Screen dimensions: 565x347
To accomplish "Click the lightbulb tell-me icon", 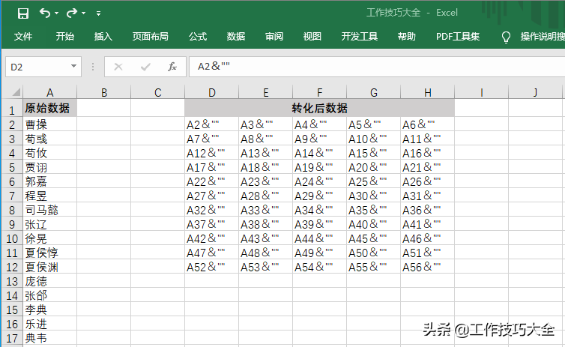I will (x=506, y=37).
